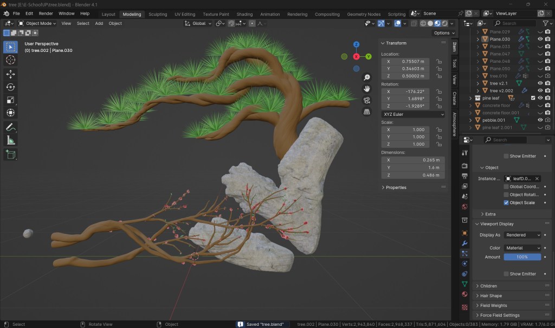Enable the Global Coordinates checkbox
The height and width of the screenshot is (328, 555).
[506, 187]
